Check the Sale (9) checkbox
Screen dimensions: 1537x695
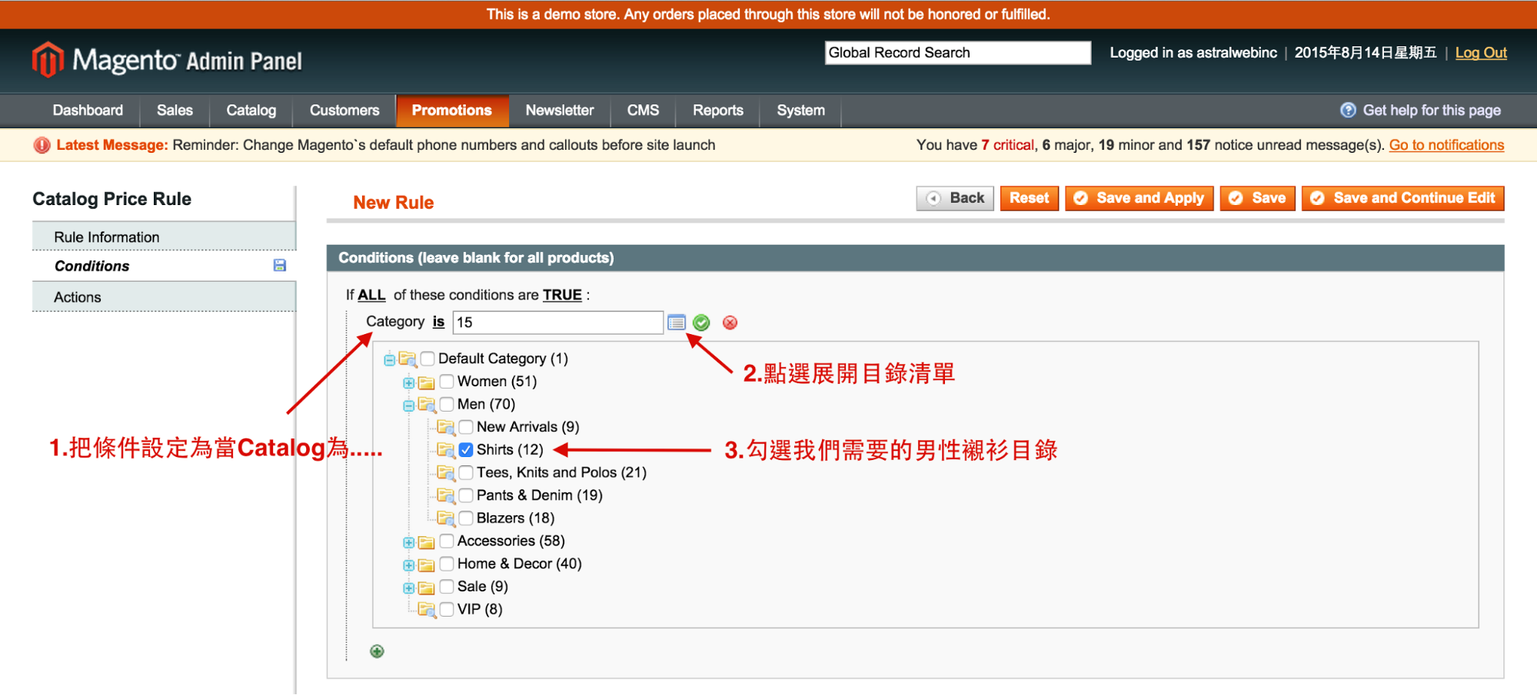(447, 587)
